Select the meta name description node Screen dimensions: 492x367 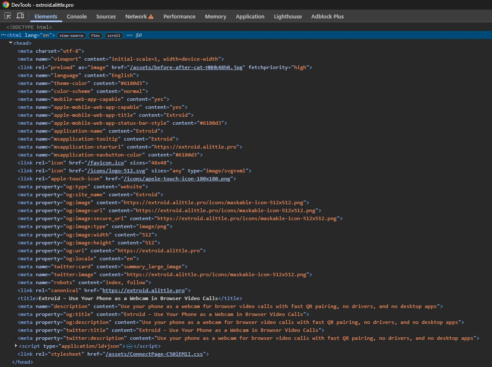(230, 306)
